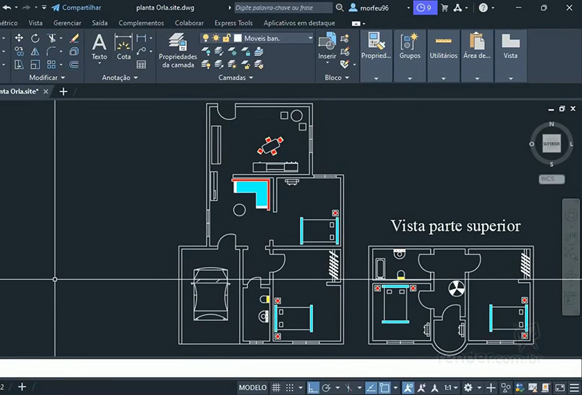Expand the Modificar panel
The height and width of the screenshot is (395, 582).
point(47,78)
